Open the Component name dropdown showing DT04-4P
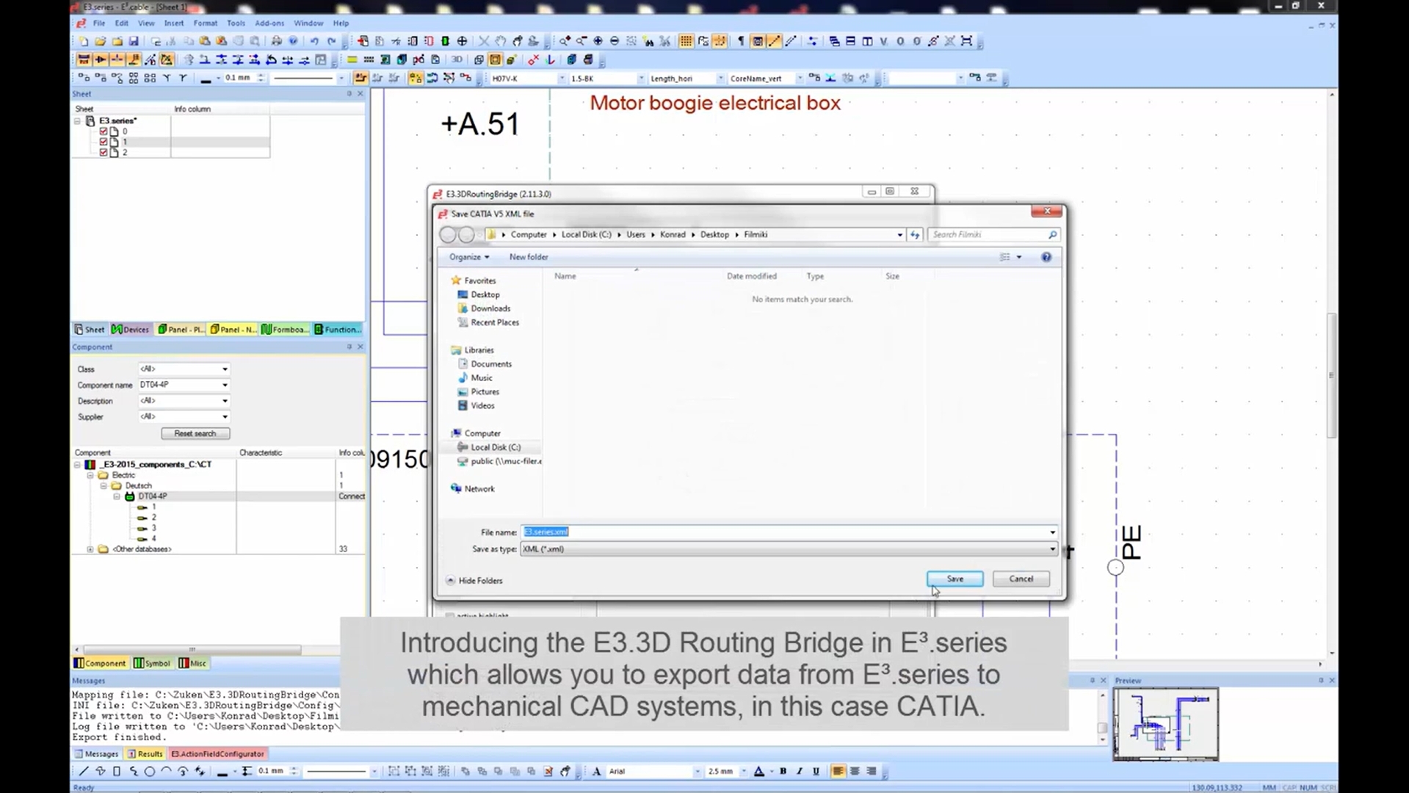The width and height of the screenshot is (1409, 793). click(224, 384)
